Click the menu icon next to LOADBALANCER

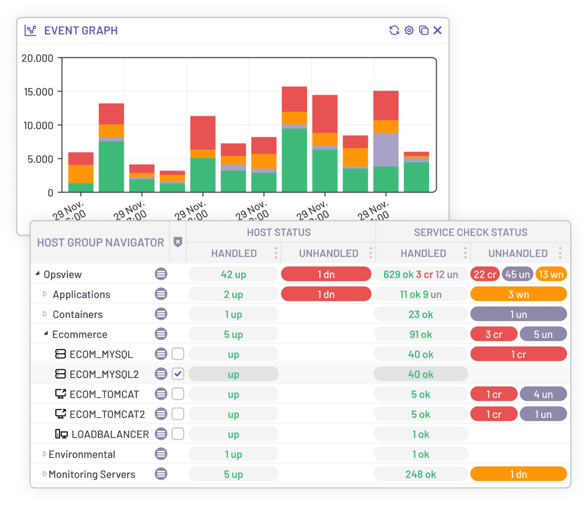[x=161, y=434]
